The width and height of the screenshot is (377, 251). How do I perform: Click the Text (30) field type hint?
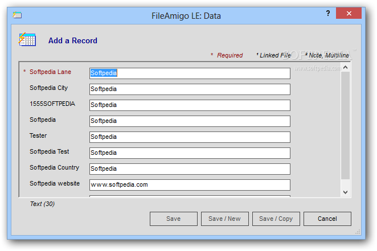pos(42,204)
